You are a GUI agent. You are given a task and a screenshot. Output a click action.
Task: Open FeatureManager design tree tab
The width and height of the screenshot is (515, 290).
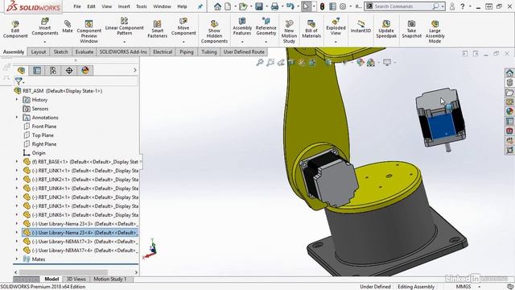click(x=22, y=70)
